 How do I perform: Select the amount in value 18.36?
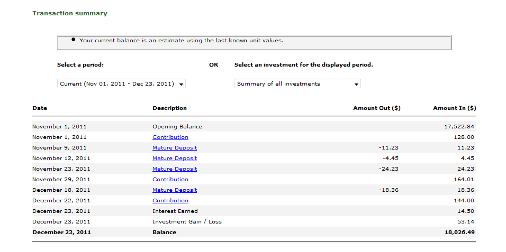(466, 190)
